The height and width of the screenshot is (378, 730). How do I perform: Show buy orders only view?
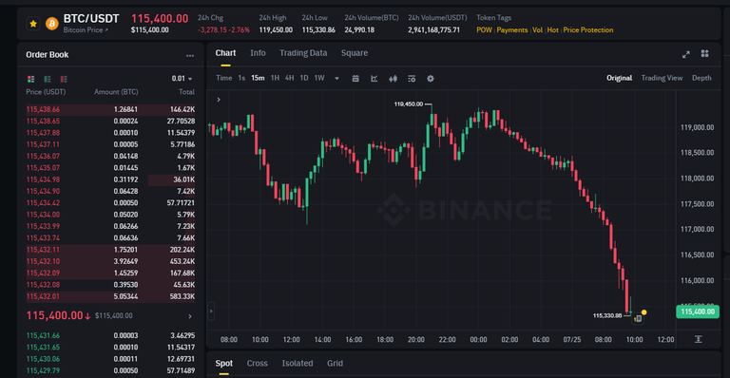coord(48,79)
